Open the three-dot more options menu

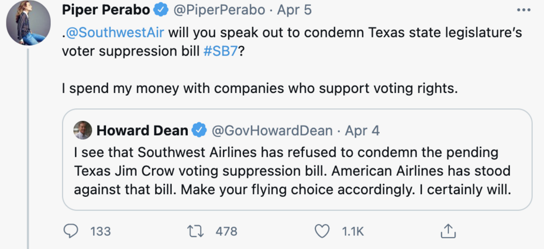tap(522, 10)
